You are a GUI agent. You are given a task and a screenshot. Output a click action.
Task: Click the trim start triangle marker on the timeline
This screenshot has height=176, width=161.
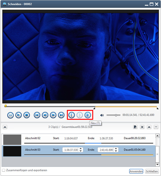pos(94,108)
